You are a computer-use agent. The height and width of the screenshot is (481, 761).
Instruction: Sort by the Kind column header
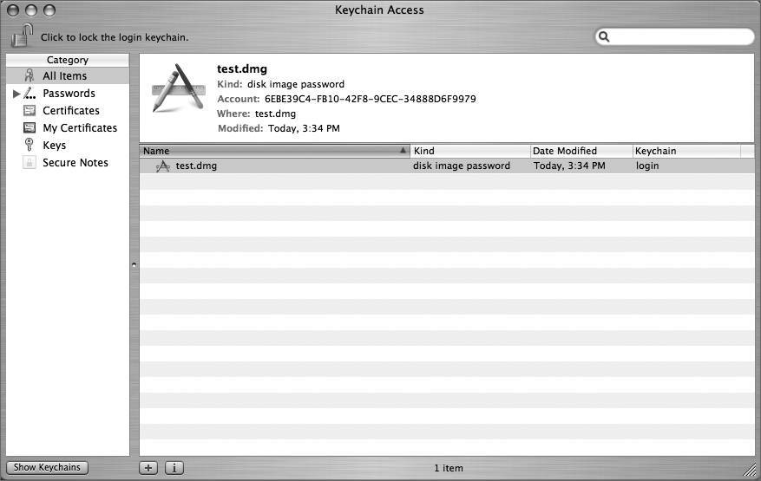point(470,151)
